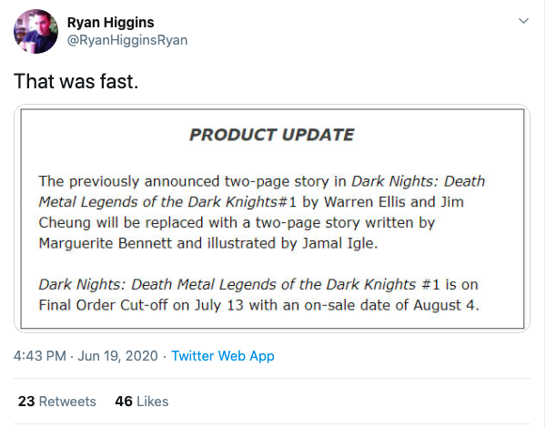The image size is (546, 428).
Task: Open Ryan Higgins' profile avatar
Action: click(x=37, y=32)
